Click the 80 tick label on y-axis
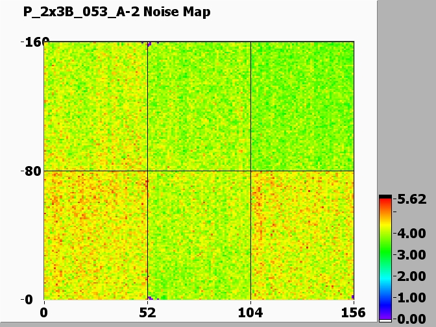436x327 pixels. (32, 171)
